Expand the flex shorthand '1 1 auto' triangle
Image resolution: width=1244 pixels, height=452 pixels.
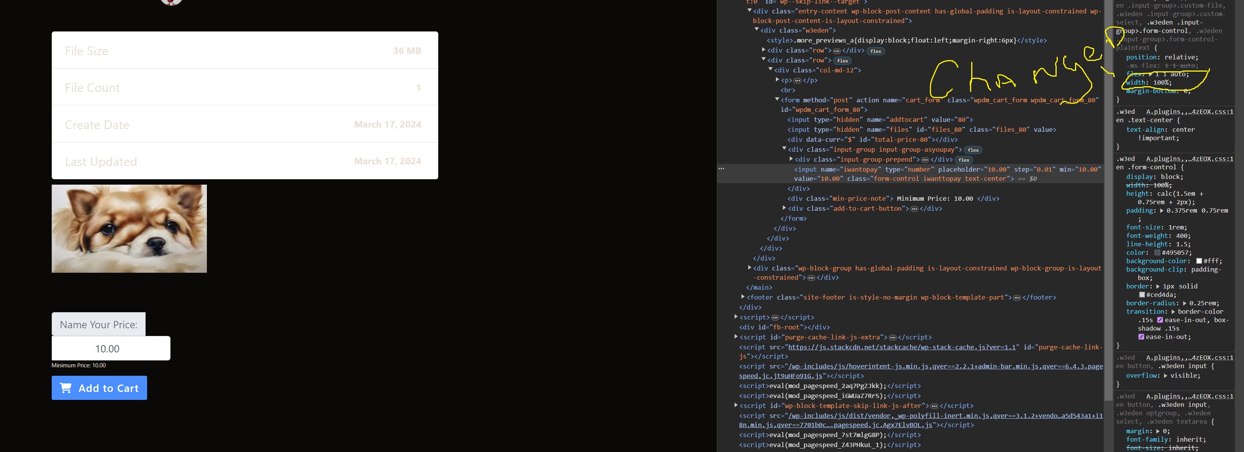[1151, 74]
